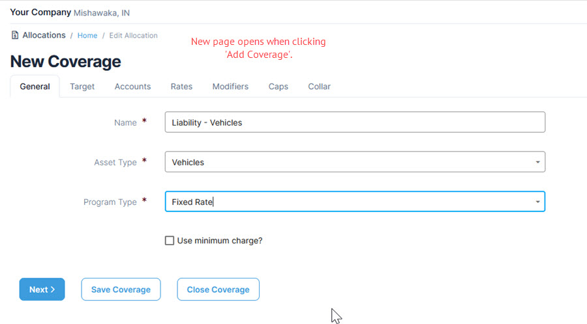The width and height of the screenshot is (587, 324).
Task: Select the Modifiers tab
Action: point(230,87)
